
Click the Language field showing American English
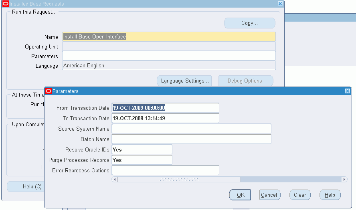click(x=169, y=65)
